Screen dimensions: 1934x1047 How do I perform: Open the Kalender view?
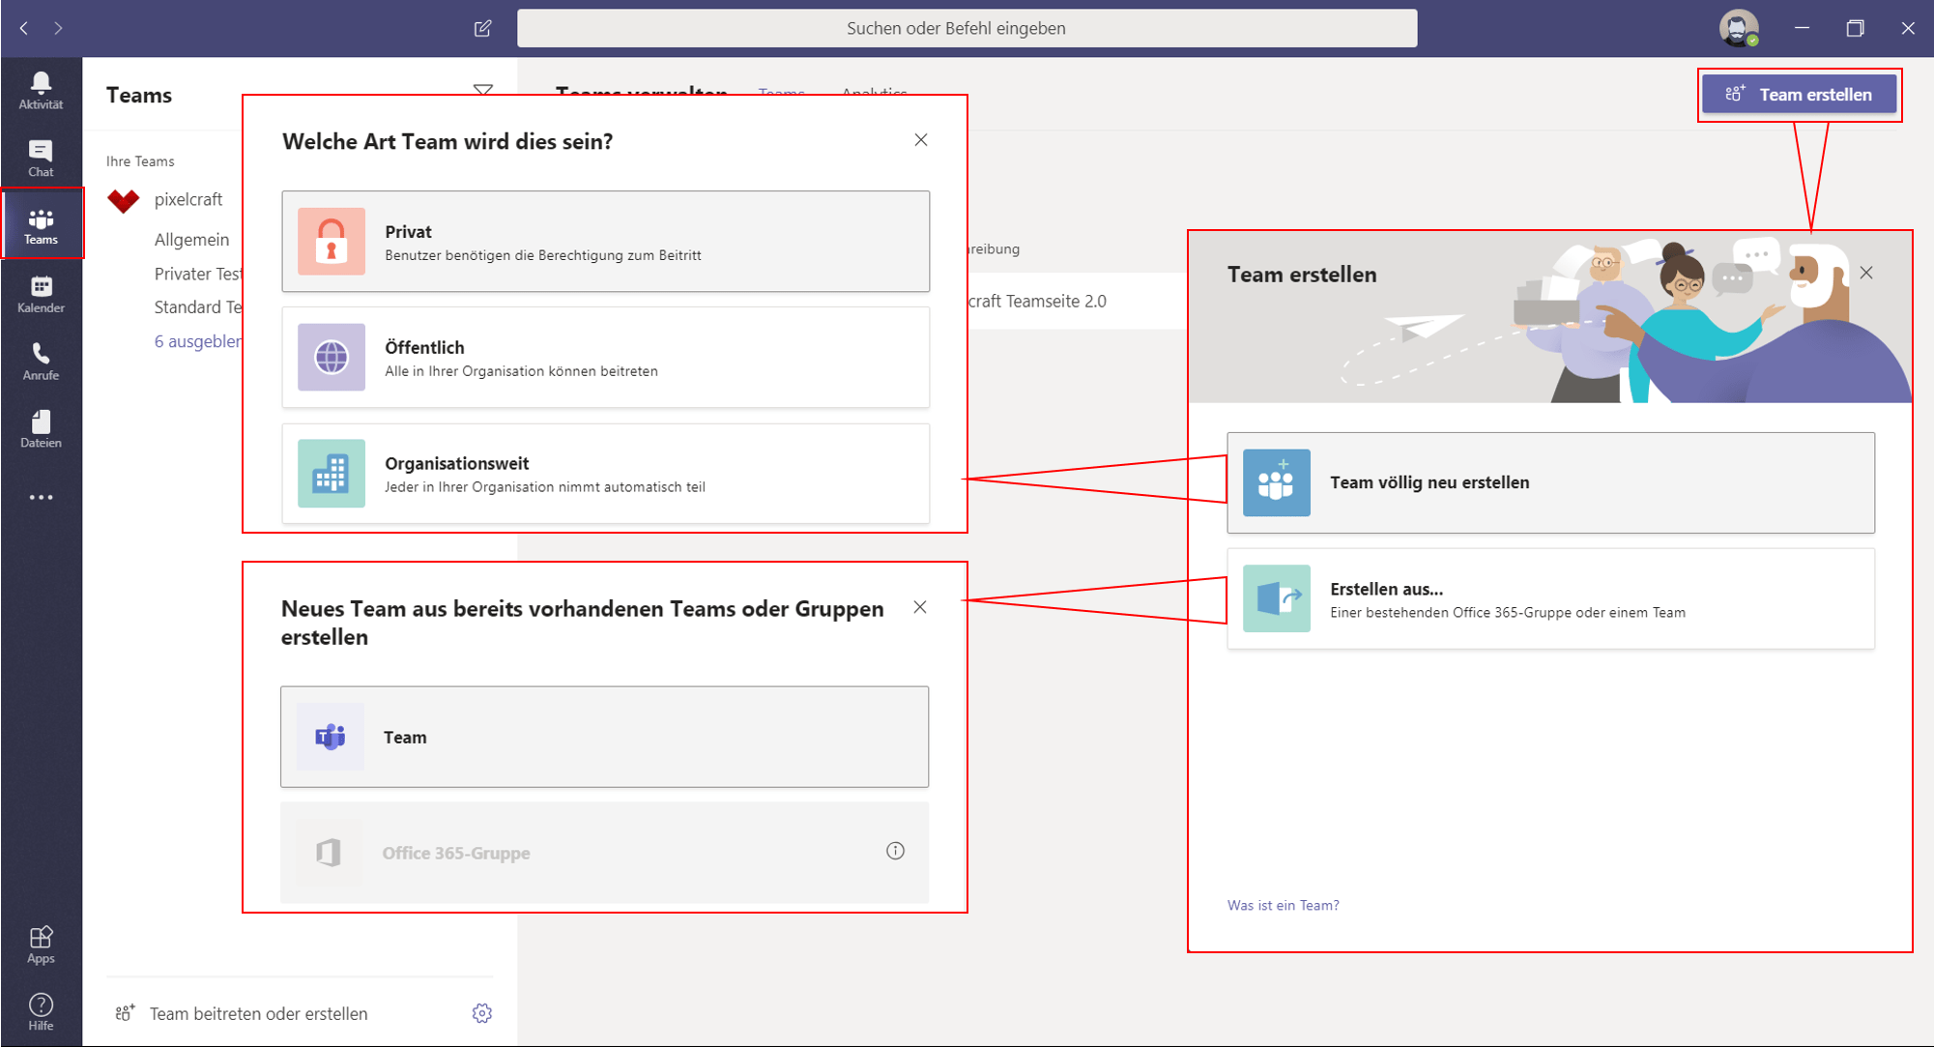[41, 294]
